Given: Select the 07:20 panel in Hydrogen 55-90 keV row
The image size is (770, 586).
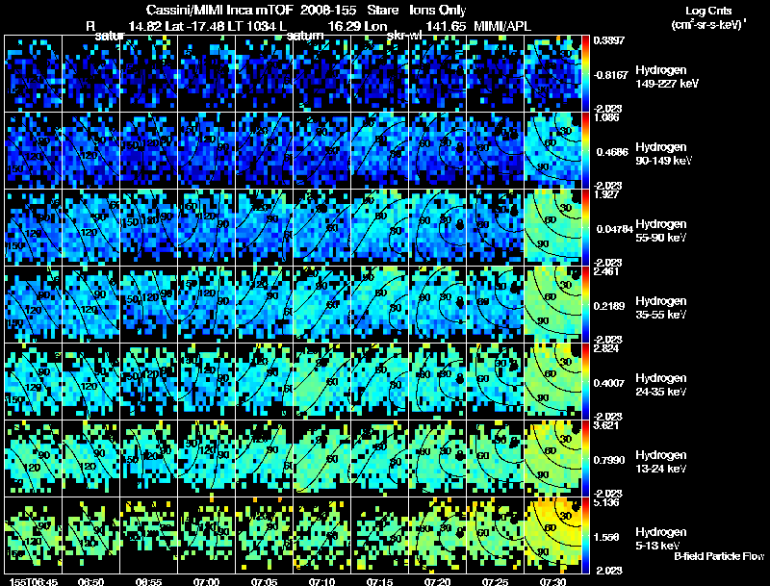Looking at the screenshot, I should 438,227.
